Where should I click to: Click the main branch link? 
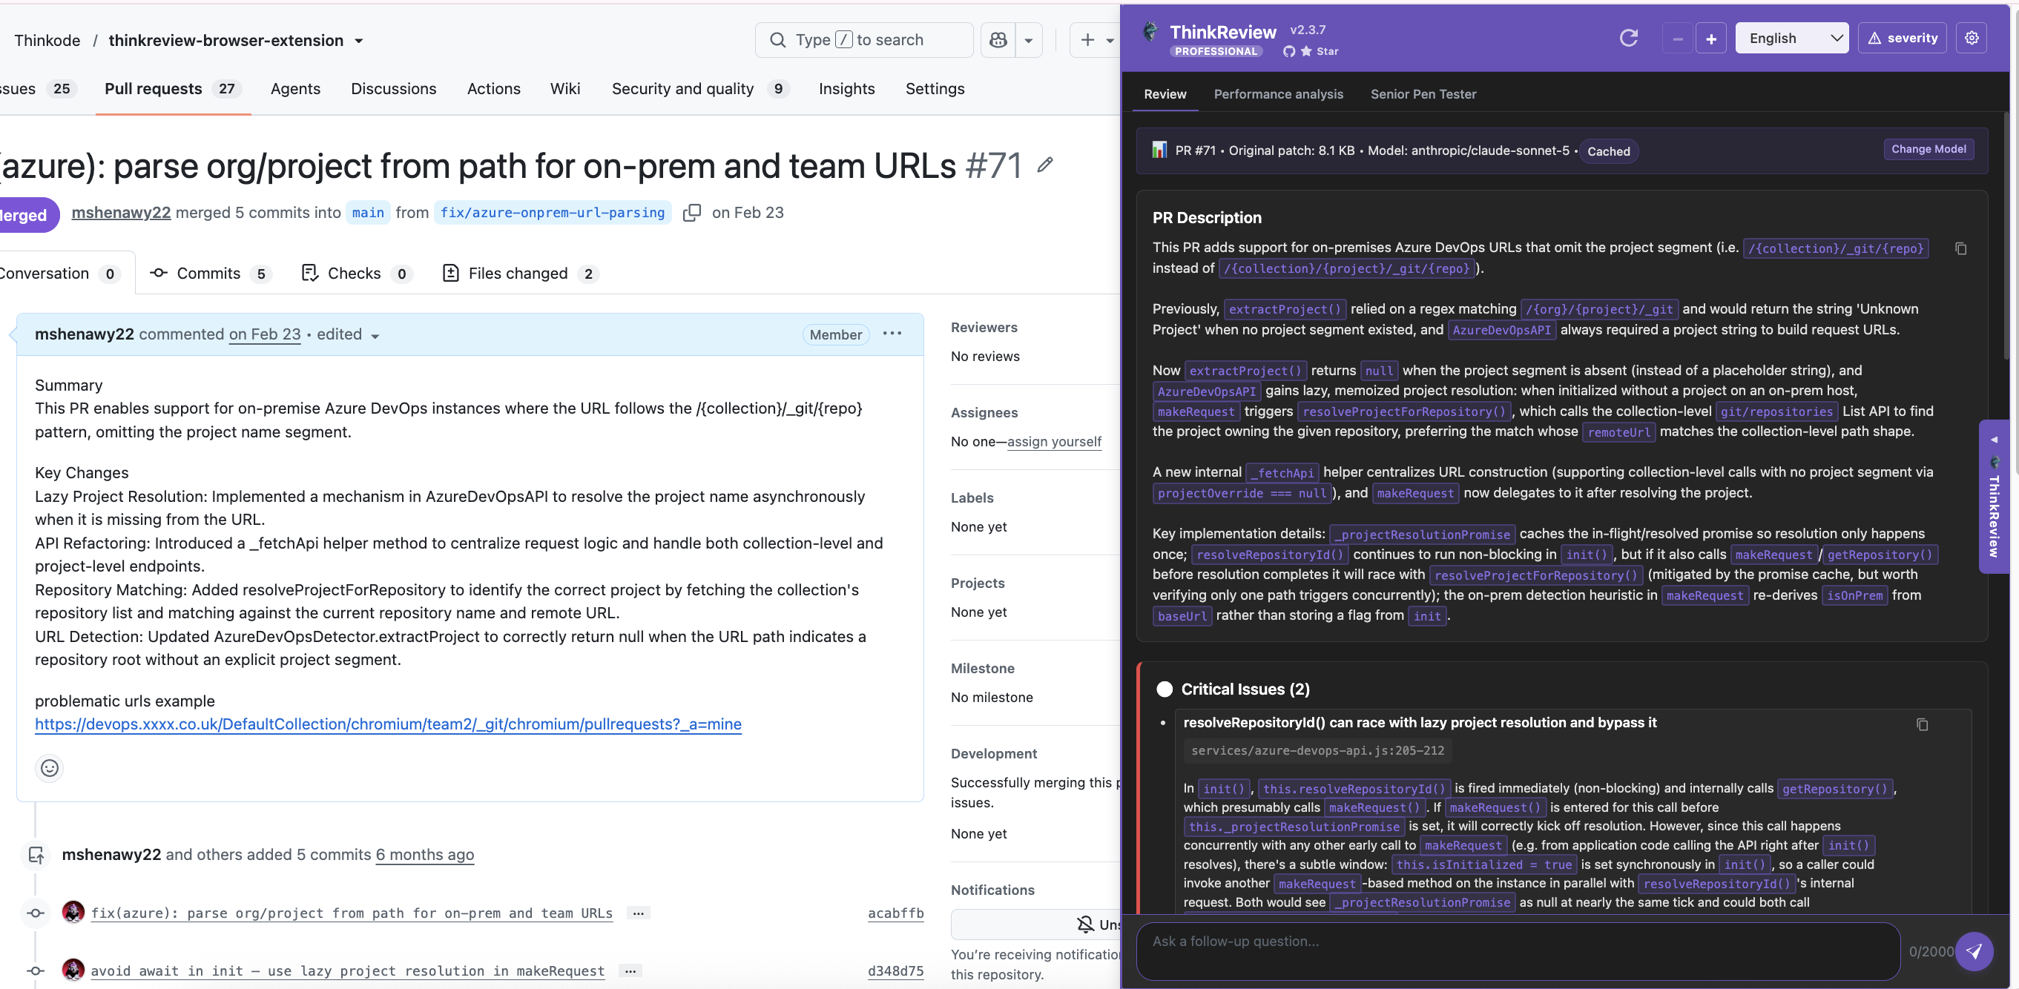point(368,212)
